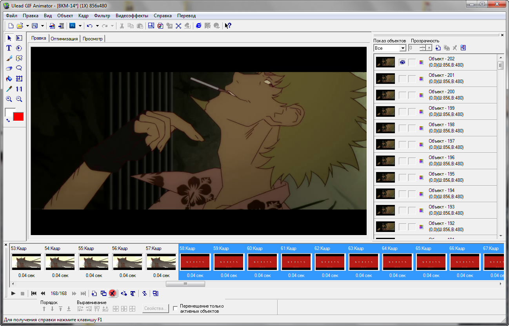Viewport: 509px width, 326px height.
Task: Open object properties in the object panel toolbar
Action: [463, 48]
